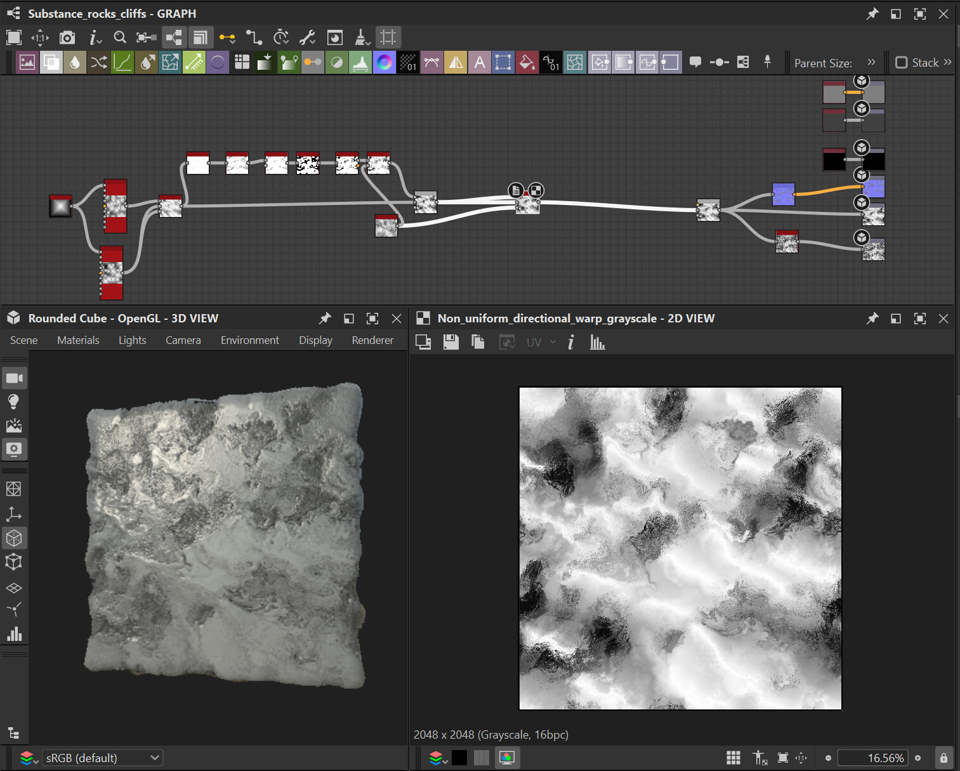
Task: Save the current 2D view image
Action: click(450, 341)
